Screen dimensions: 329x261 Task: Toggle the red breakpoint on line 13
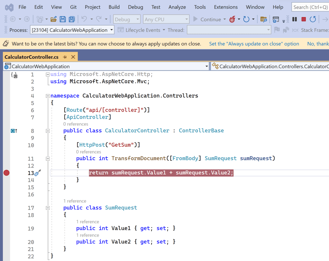click(x=6, y=173)
